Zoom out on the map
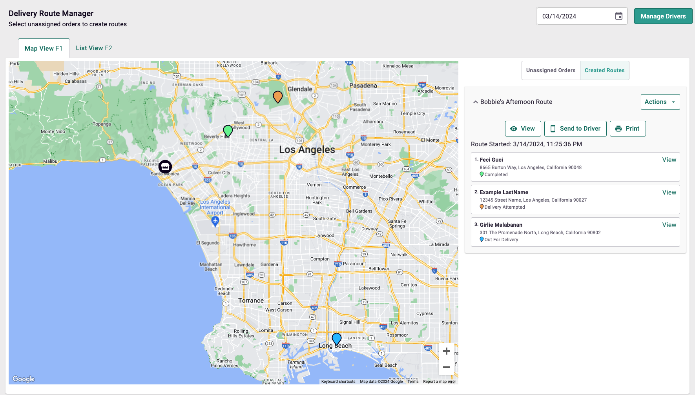 point(447,367)
